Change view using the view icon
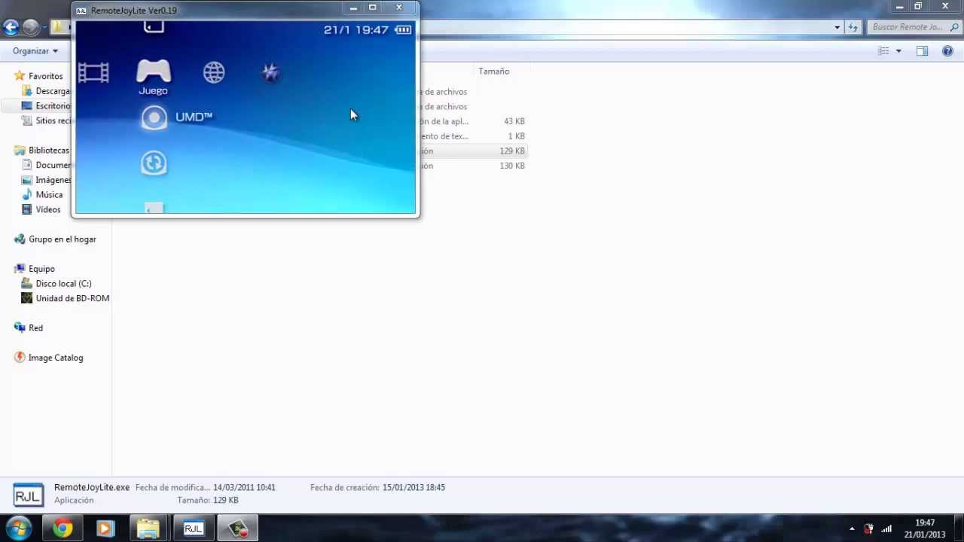The width and height of the screenshot is (964, 542). tap(883, 51)
